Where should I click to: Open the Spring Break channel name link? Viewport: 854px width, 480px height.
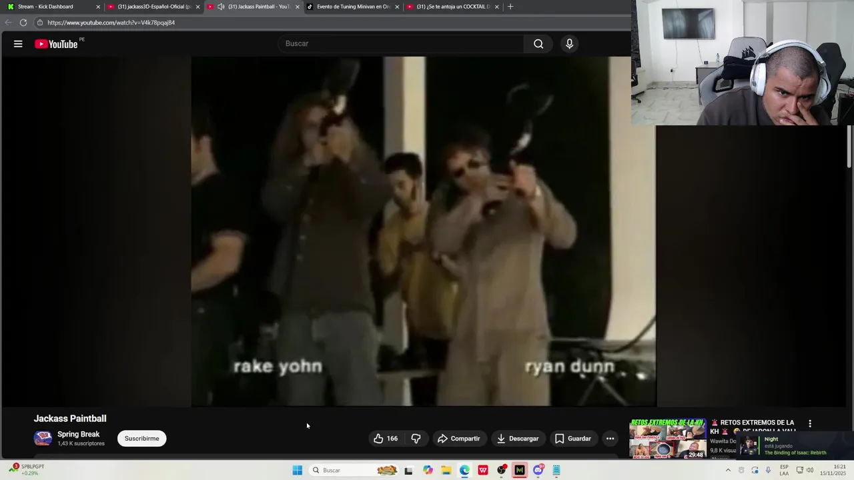point(78,434)
